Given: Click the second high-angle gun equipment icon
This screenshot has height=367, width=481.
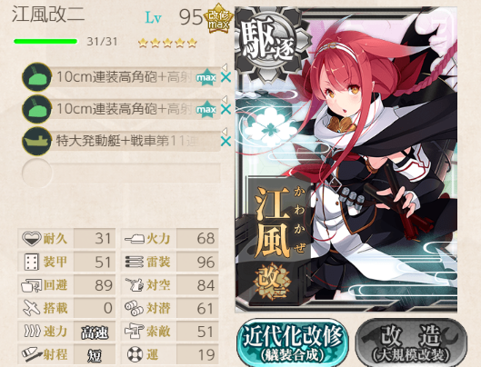Looking at the screenshot, I should (x=37, y=109).
